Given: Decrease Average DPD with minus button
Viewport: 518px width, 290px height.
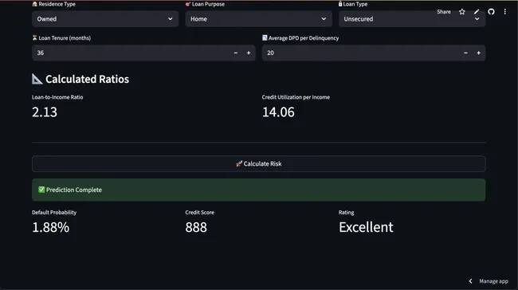Looking at the screenshot, I should pos(465,53).
